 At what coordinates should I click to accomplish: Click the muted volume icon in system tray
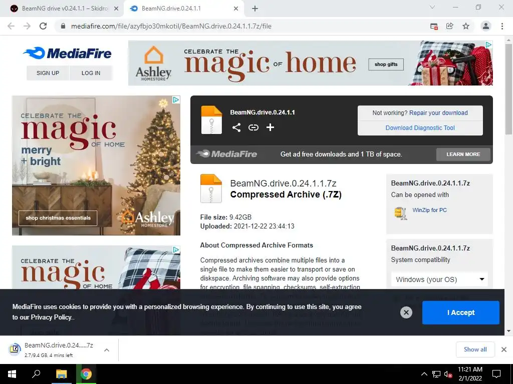coord(448,374)
